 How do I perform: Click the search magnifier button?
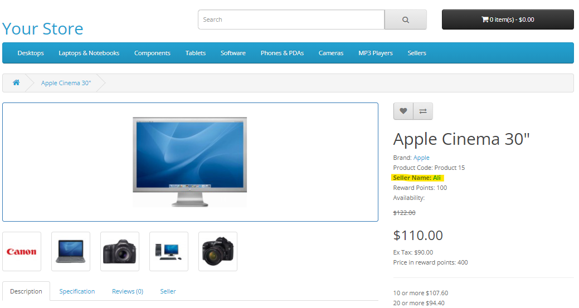point(406,19)
